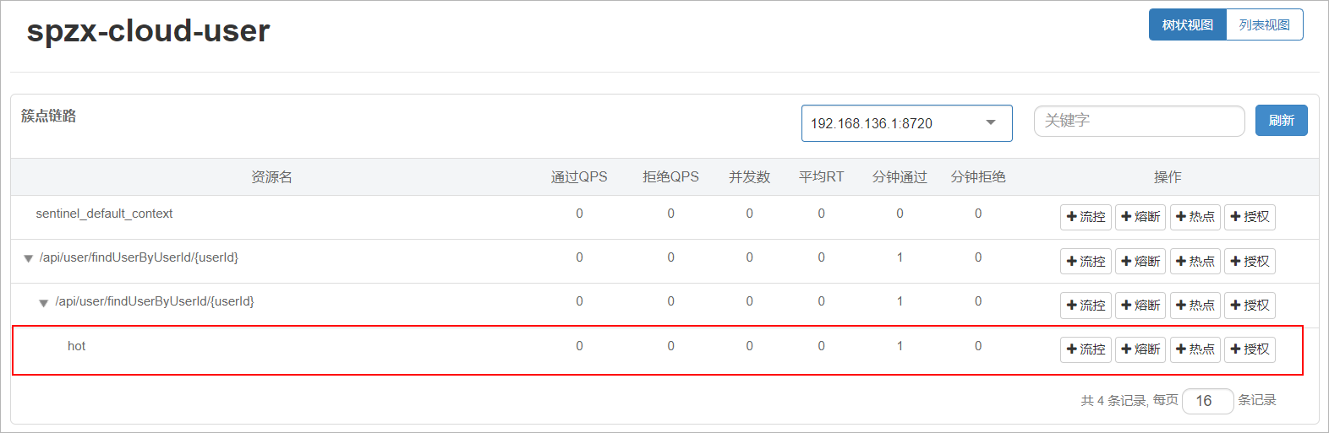
Task: Add 熔断 rule for top-level findUserByUserId row
Action: point(1140,262)
